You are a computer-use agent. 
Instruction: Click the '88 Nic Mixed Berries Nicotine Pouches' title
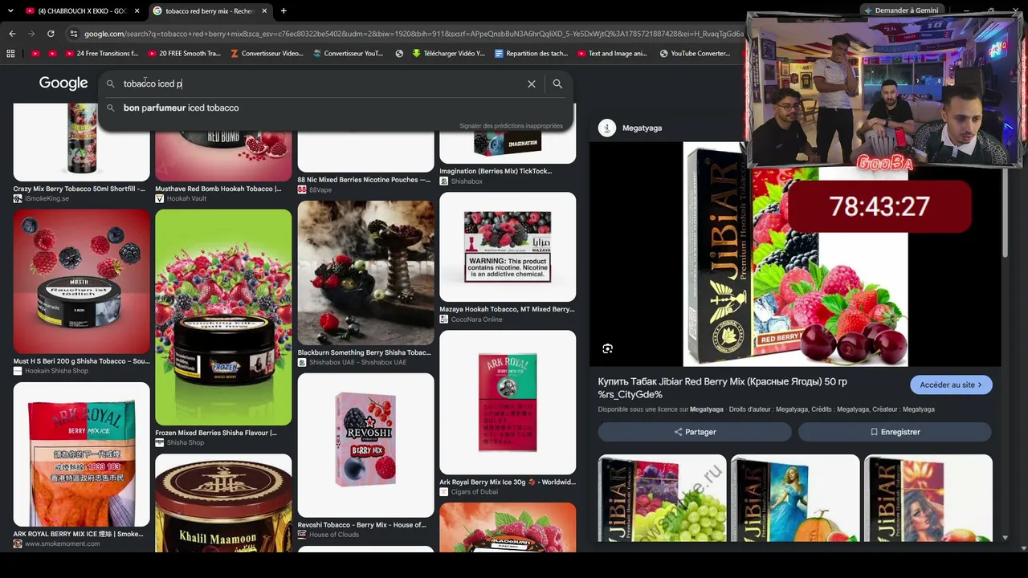364,180
